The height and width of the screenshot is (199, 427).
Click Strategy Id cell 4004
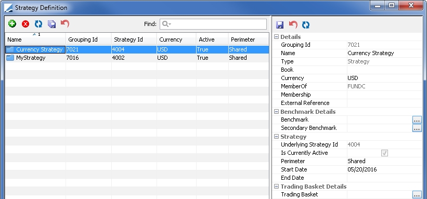click(x=134, y=49)
